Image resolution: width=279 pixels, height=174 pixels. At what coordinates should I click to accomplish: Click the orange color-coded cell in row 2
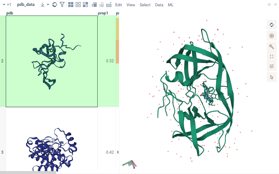point(118,52)
